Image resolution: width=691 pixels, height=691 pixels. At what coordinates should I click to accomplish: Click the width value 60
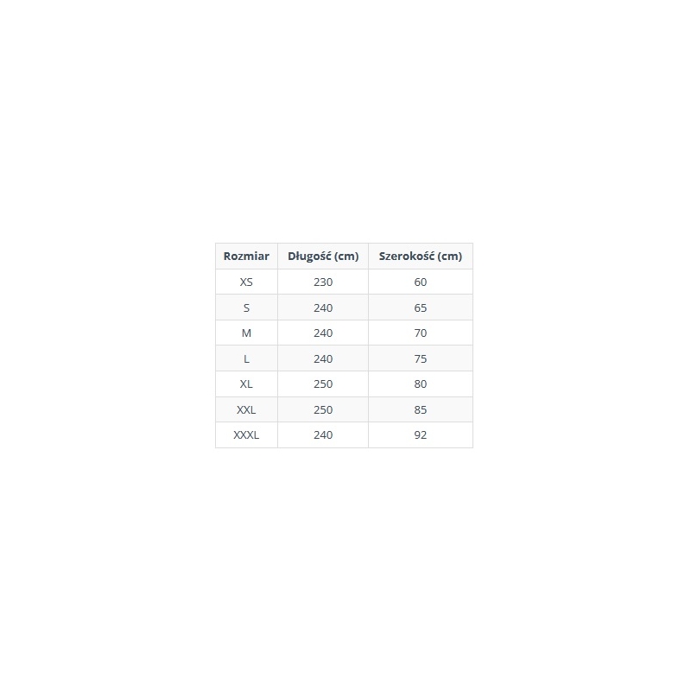tap(421, 282)
